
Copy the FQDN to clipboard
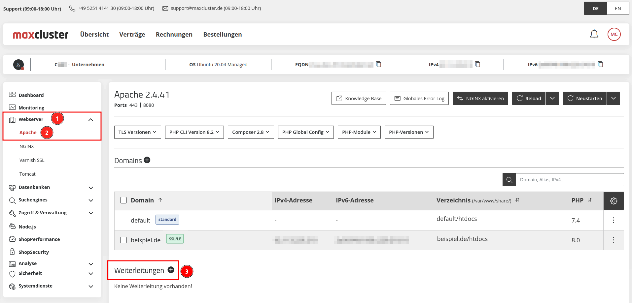[x=379, y=64]
